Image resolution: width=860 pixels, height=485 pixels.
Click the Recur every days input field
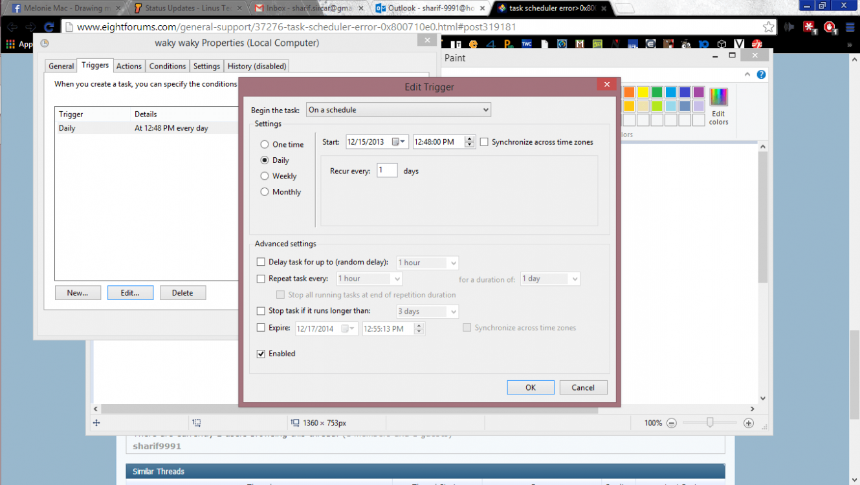click(387, 171)
